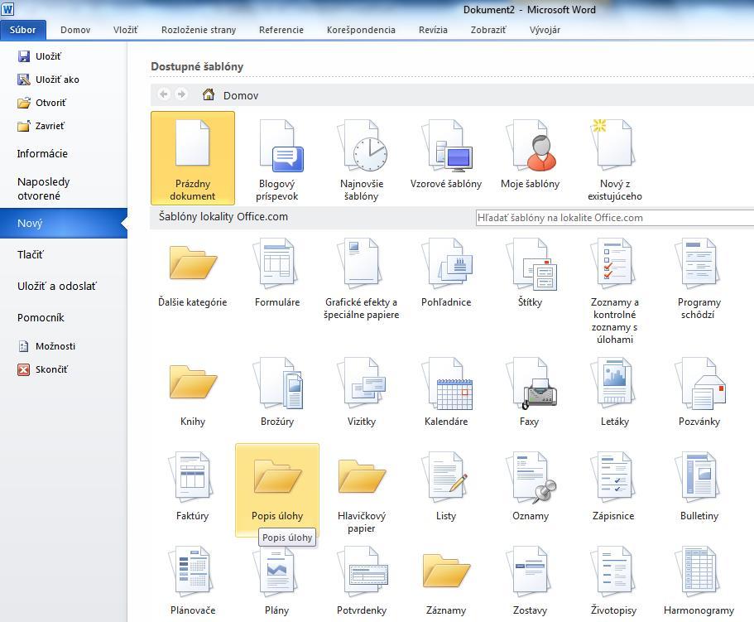The width and height of the screenshot is (754, 622).
Task: Click the Súbor tab
Action: click(23, 30)
